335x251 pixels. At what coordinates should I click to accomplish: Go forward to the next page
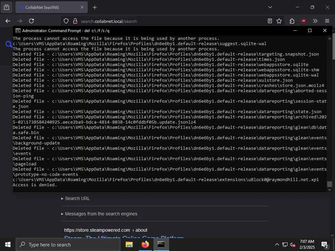tap(20, 21)
